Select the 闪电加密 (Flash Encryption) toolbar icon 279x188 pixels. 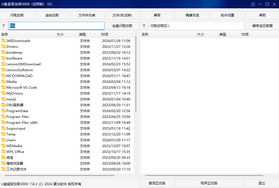(17, 15)
